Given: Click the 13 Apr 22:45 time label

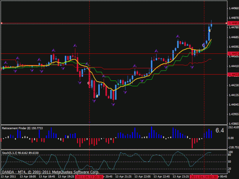Looking at the screenshot, I should pos(162,177).
